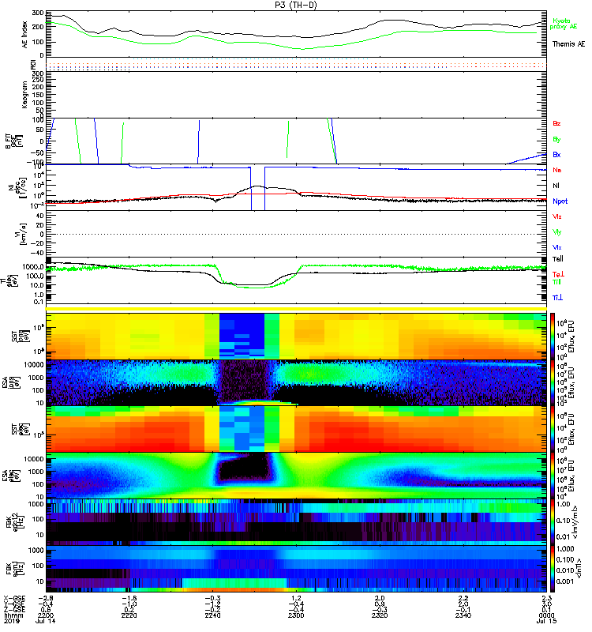The width and height of the screenshot is (592, 632).
Task: Click the empty Keogram panel
Action: 297,95
